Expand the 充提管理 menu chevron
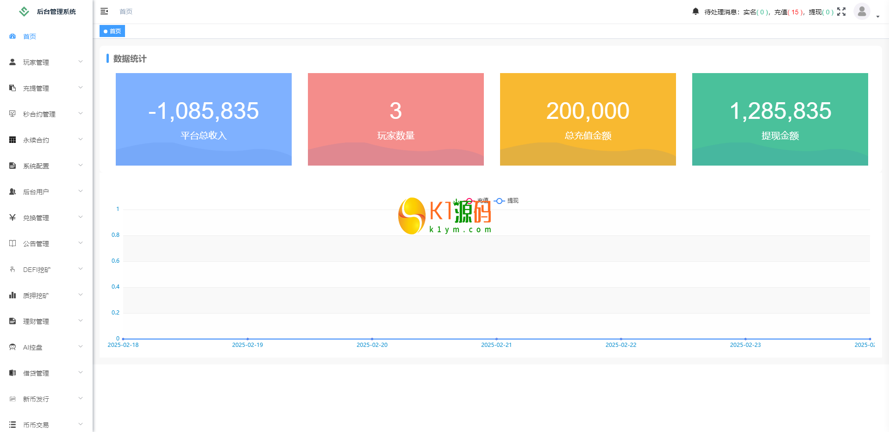 coord(81,88)
